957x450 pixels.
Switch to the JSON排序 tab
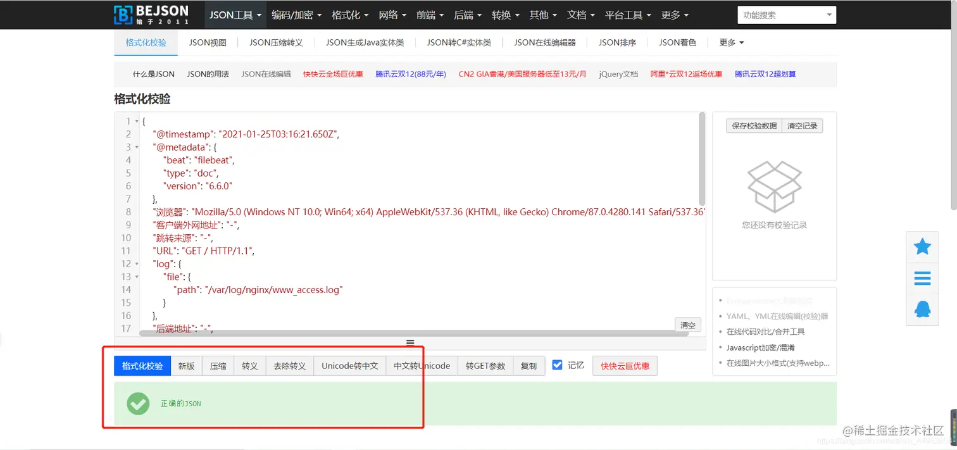(x=617, y=42)
